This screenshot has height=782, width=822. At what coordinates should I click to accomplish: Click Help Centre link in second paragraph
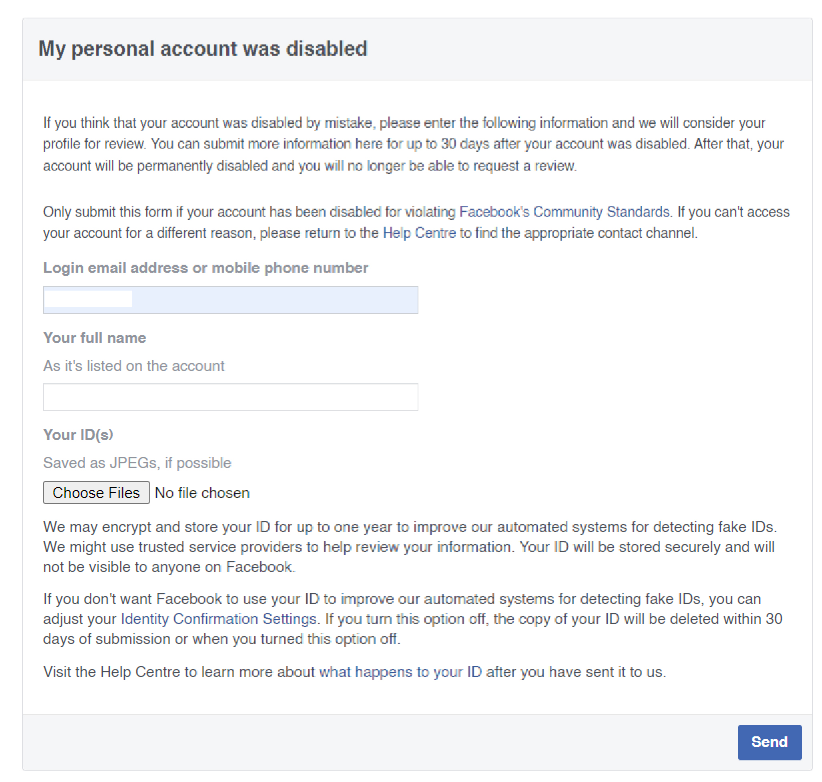tap(419, 233)
